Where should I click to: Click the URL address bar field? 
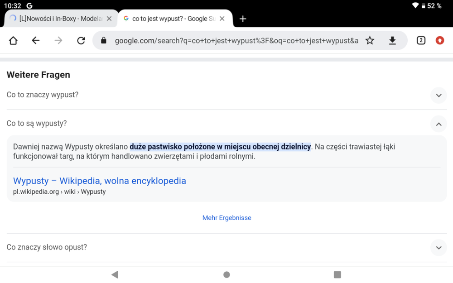[x=236, y=41]
